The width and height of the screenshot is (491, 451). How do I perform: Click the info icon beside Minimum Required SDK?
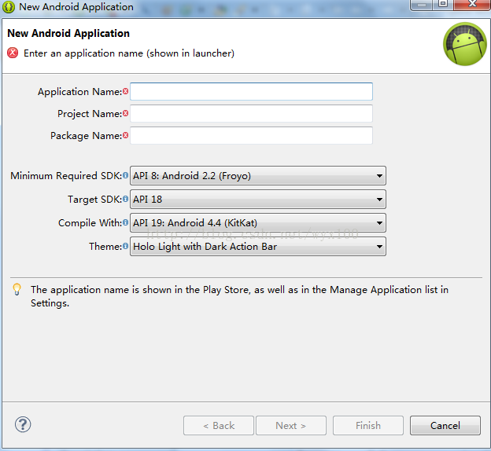point(126,175)
